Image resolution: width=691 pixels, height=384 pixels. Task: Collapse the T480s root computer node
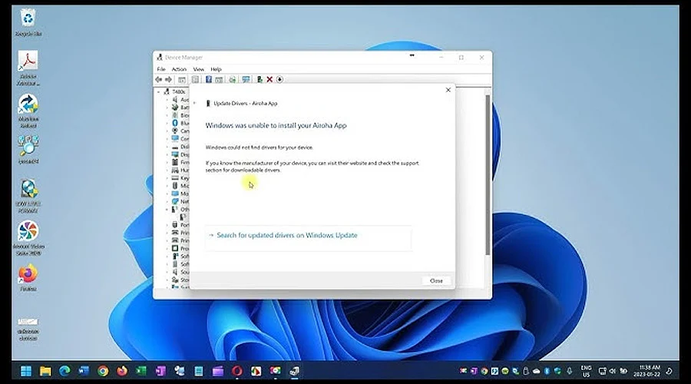pyautogui.click(x=159, y=91)
